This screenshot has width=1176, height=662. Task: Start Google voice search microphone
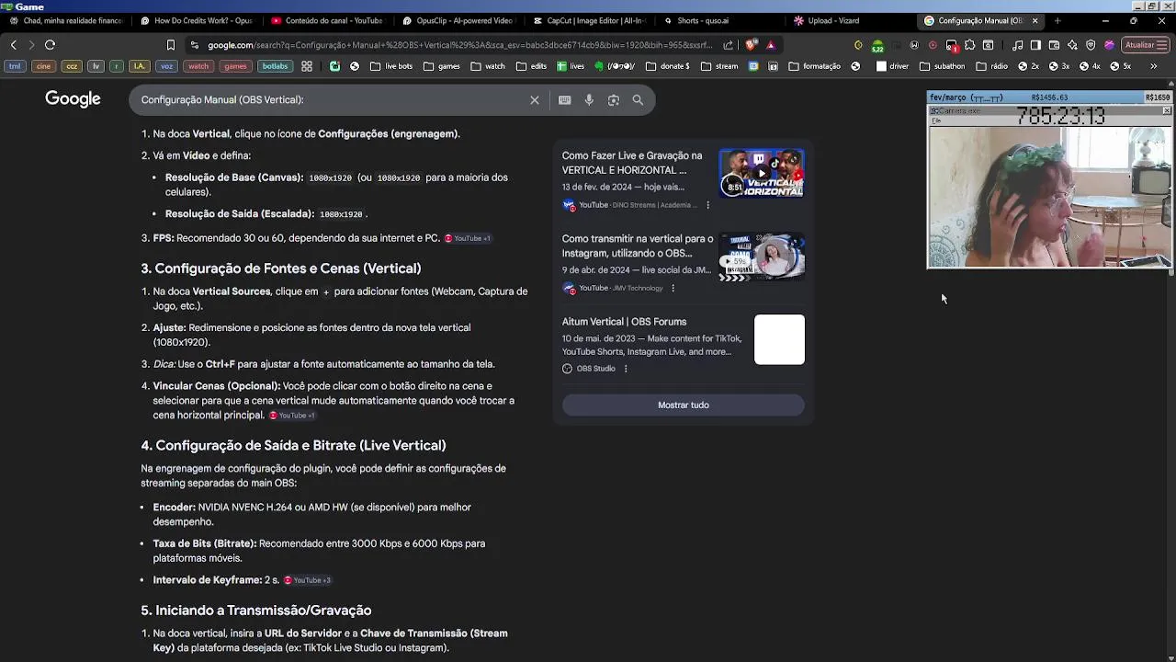[589, 100]
